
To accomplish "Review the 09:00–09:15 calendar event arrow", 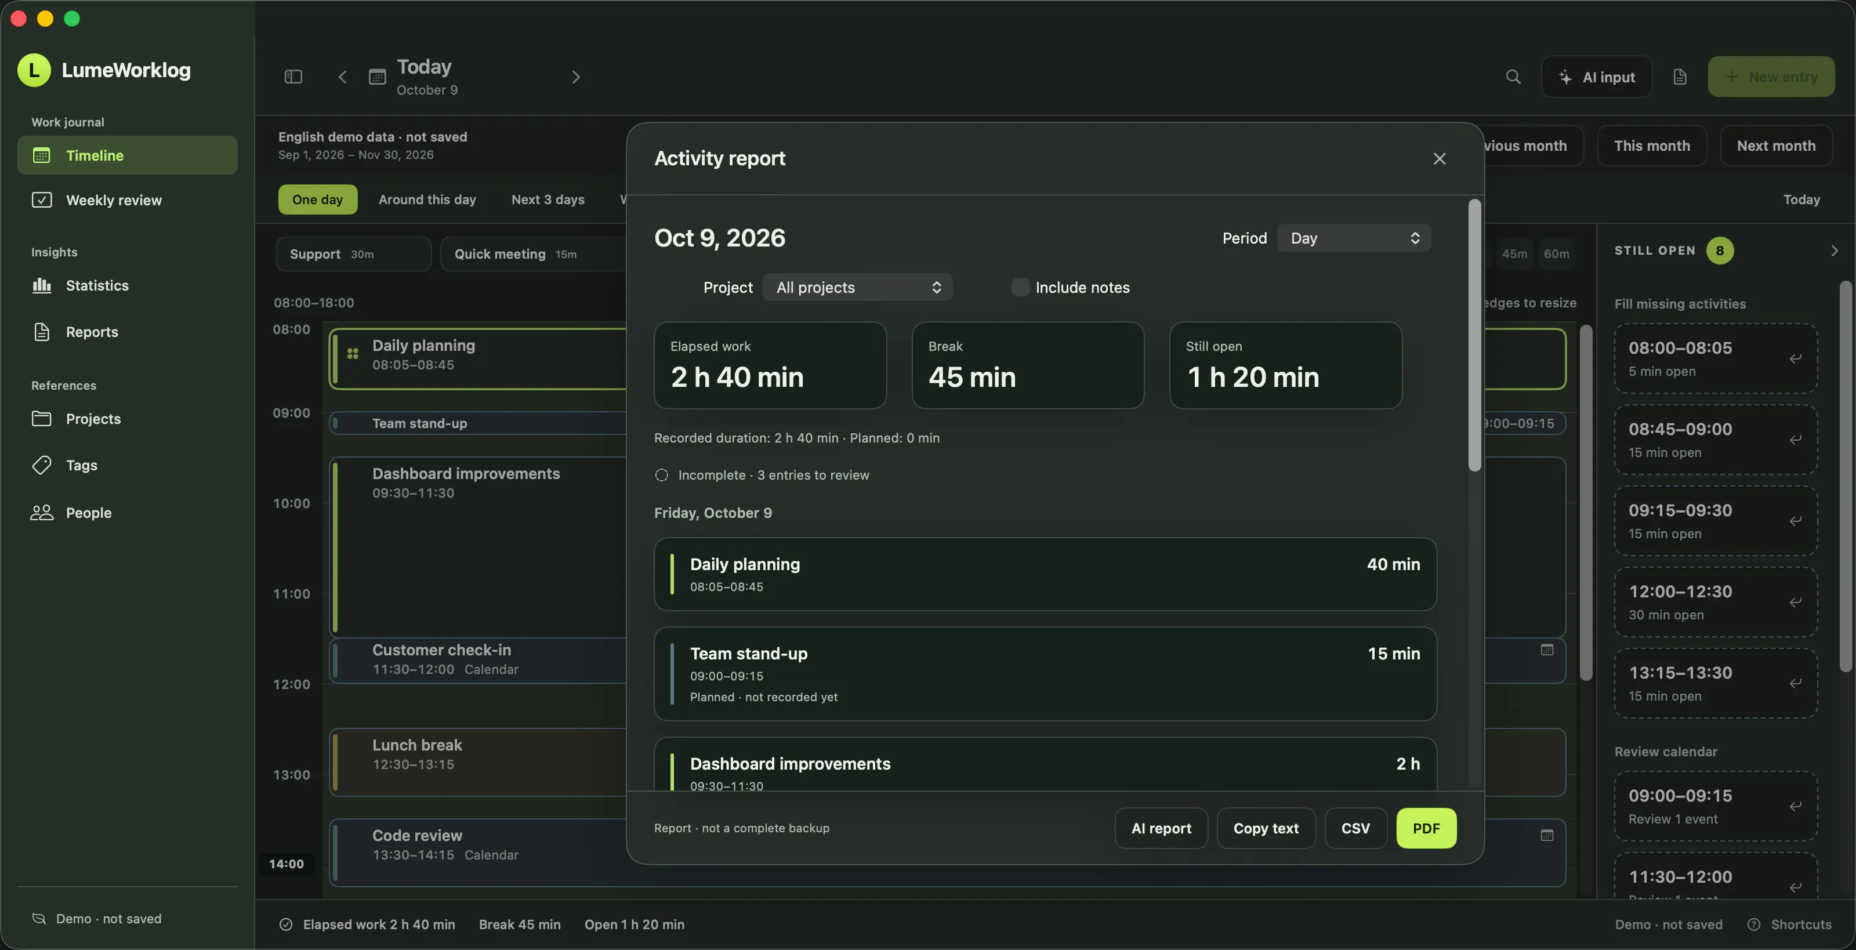I will pyautogui.click(x=1795, y=806).
